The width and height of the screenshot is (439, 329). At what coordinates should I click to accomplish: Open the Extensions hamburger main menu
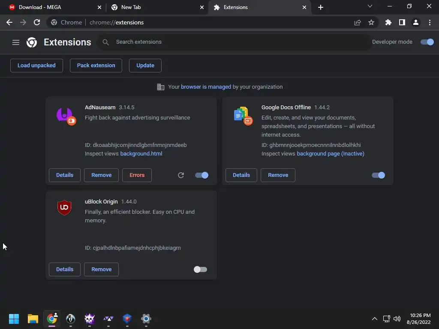point(16,42)
